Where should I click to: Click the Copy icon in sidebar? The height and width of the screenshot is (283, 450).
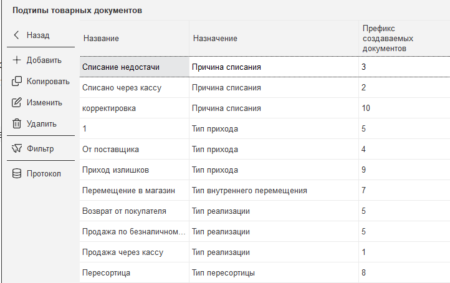tap(17, 82)
